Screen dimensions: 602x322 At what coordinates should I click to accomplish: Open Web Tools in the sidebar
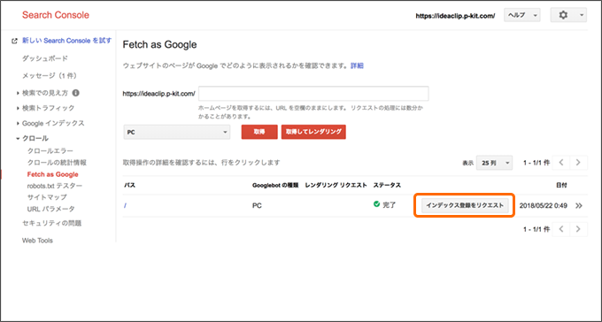(x=37, y=241)
